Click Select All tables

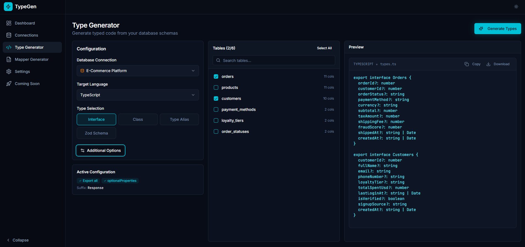pyautogui.click(x=324, y=48)
